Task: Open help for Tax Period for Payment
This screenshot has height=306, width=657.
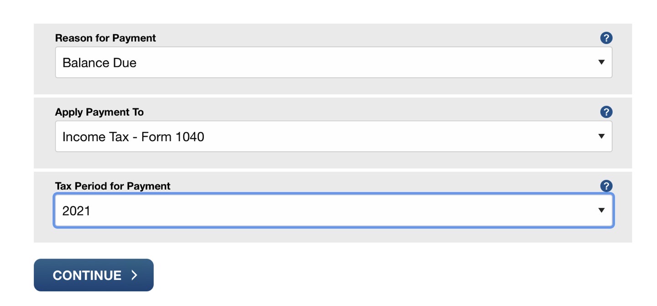Action: tap(606, 186)
